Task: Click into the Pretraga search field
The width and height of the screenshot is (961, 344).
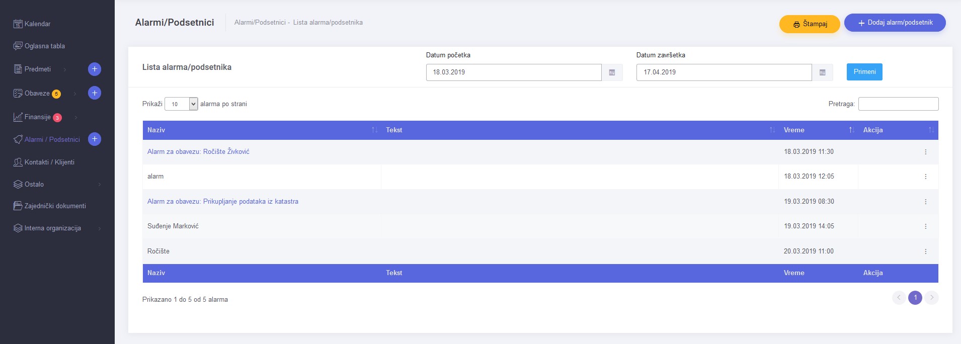Action: (898, 104)
